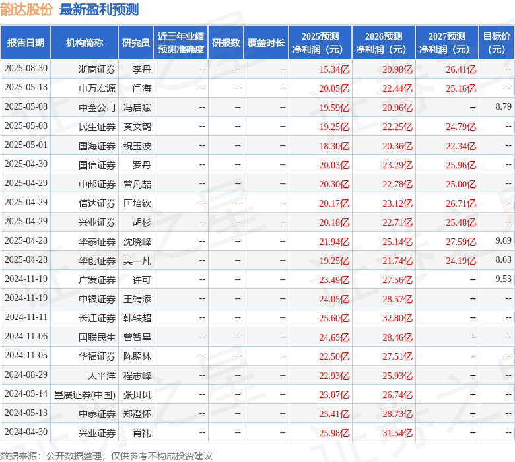This screenshot has width=515, height=462.
Task: Click the 2026预测净利润 column header
Action: (384, 43)
